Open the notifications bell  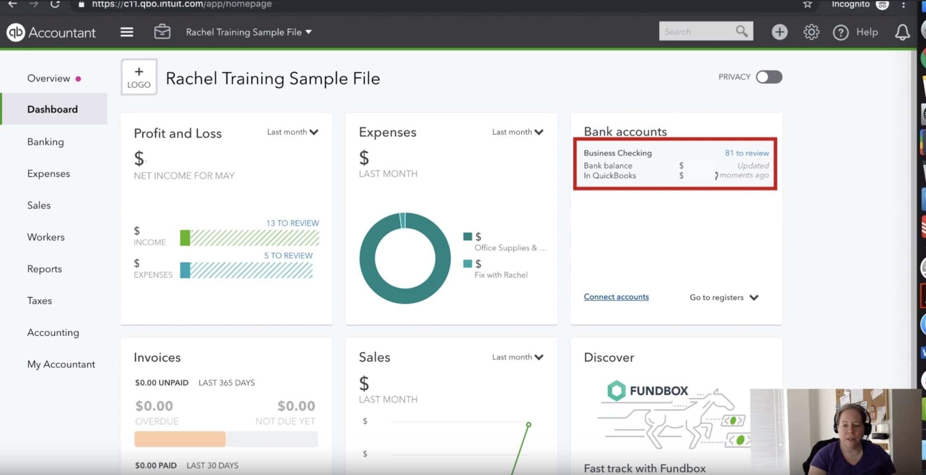902,32
